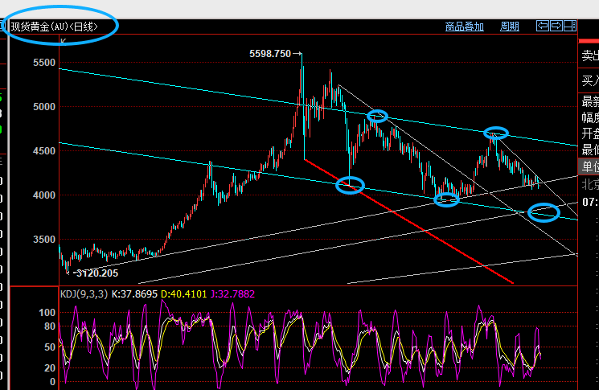Select the J:32.7882 value
Image resolution: width=599 pixels, height=390 pixels.
(x=232, y=294)
